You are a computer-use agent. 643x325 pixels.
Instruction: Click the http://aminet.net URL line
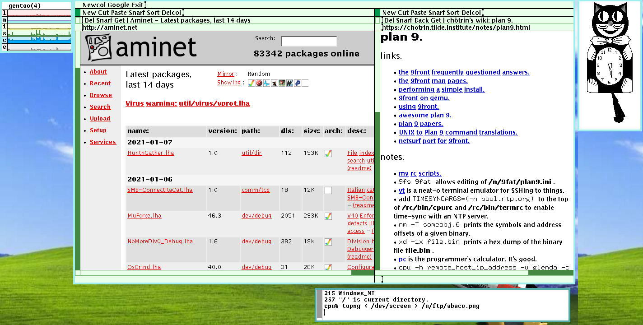pos(110,28)
